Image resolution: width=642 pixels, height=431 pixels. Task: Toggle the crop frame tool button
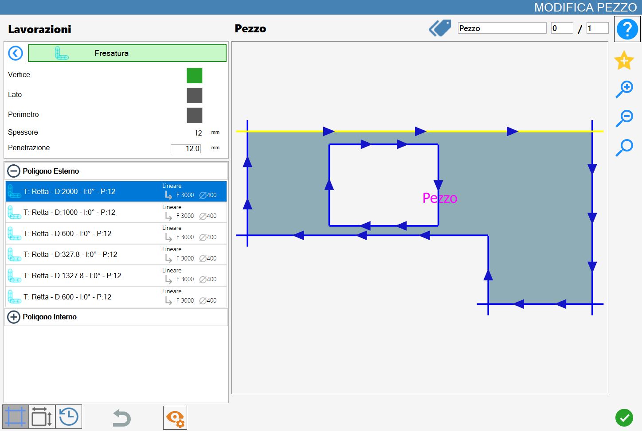pos(16,417)
